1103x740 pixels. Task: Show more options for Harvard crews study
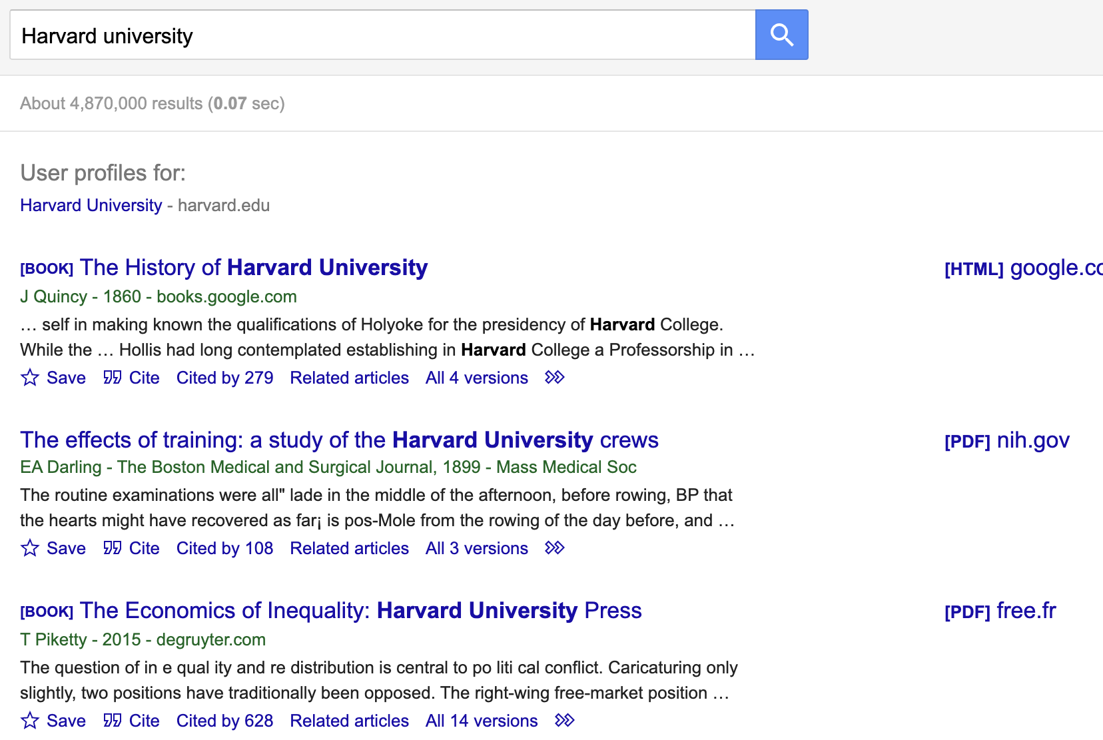(554, 548)
